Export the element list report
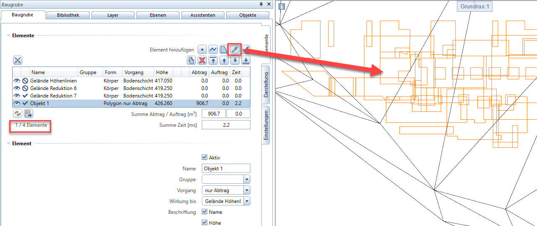This screenshot has width=537, height=226. pyautogui.click(x=29, y=113)
